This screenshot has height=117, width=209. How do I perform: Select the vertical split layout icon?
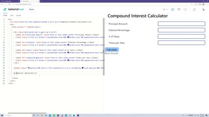coord(173,9)
